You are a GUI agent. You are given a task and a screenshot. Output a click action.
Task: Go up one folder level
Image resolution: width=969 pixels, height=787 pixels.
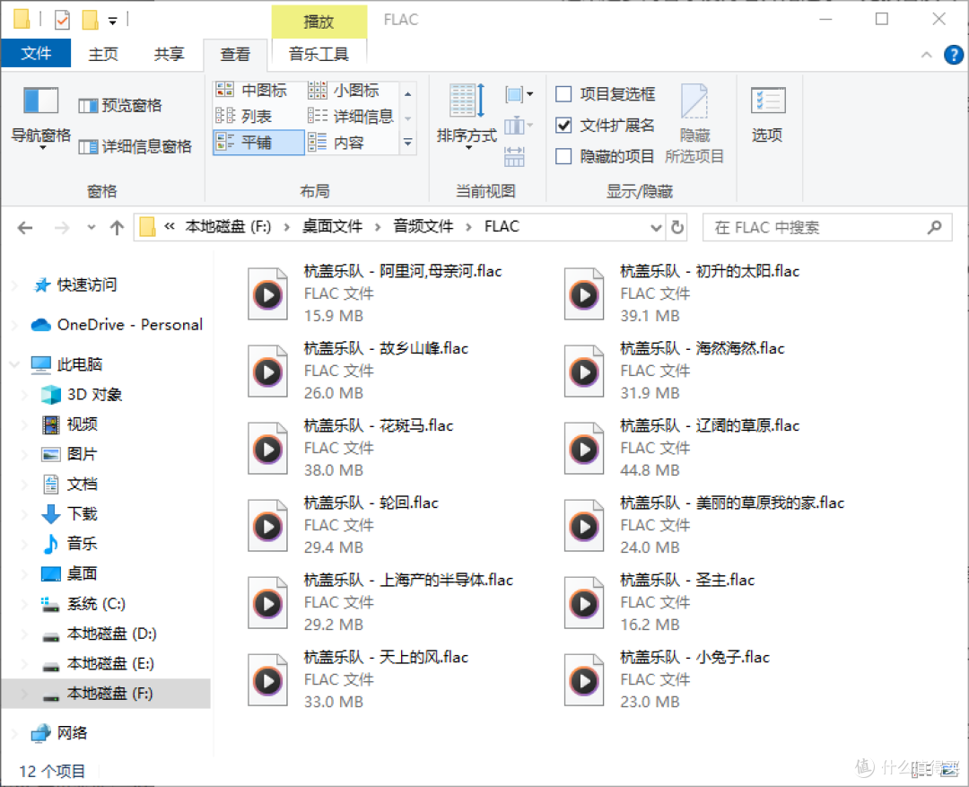(116, 228)
